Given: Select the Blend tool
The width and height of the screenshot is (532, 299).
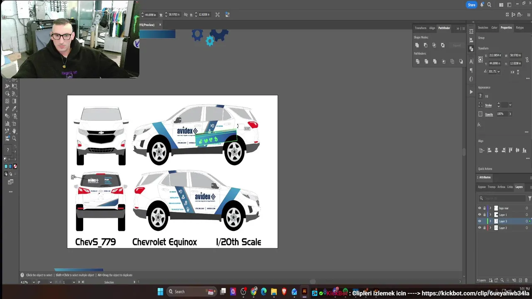Looking at the screenshot, I should (7, 116).
